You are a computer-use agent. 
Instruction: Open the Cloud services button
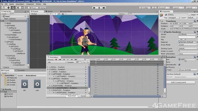pyautogui.click(x=154, y=8)
